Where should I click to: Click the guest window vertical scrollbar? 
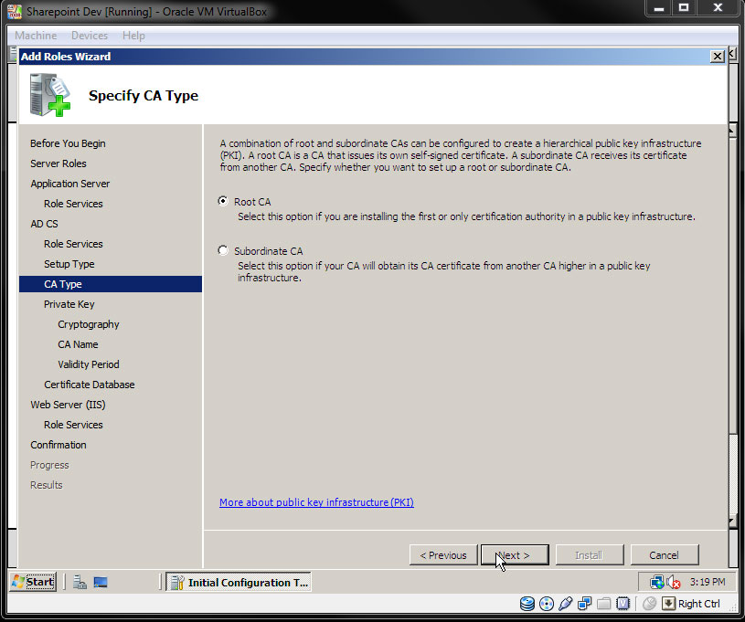click(732, 328)
